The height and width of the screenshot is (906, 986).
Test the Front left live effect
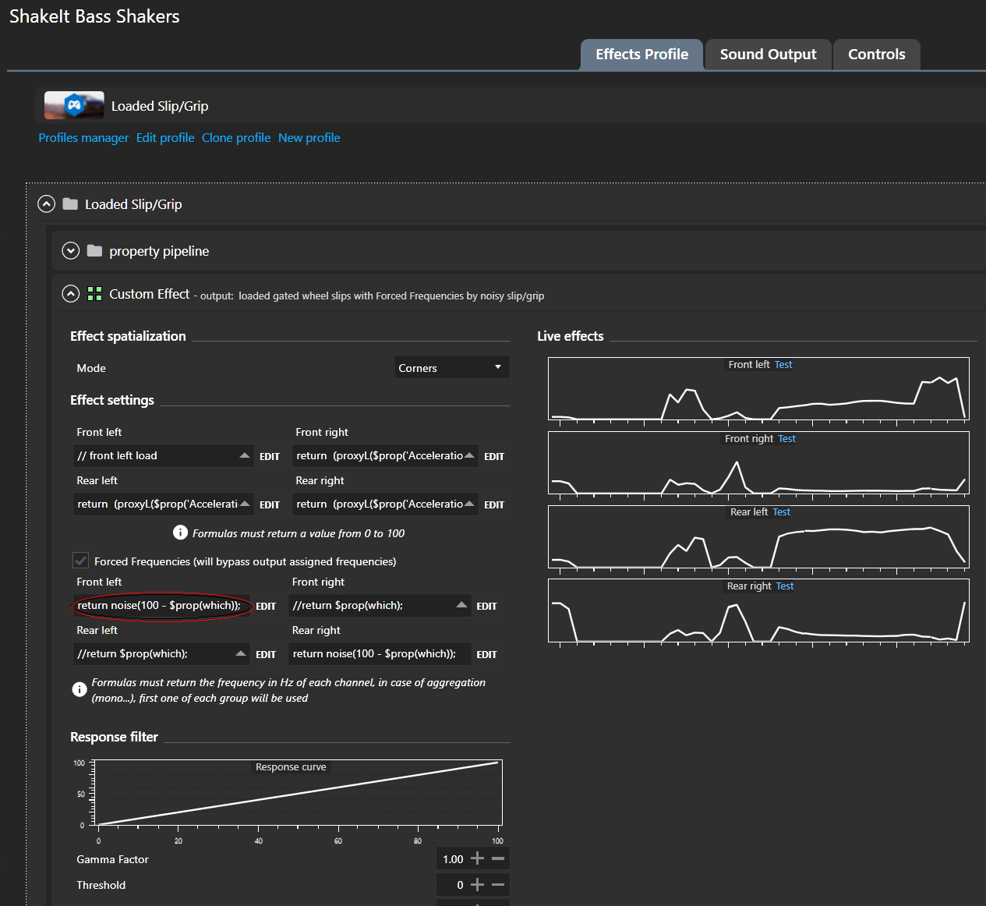click(783, 365)
